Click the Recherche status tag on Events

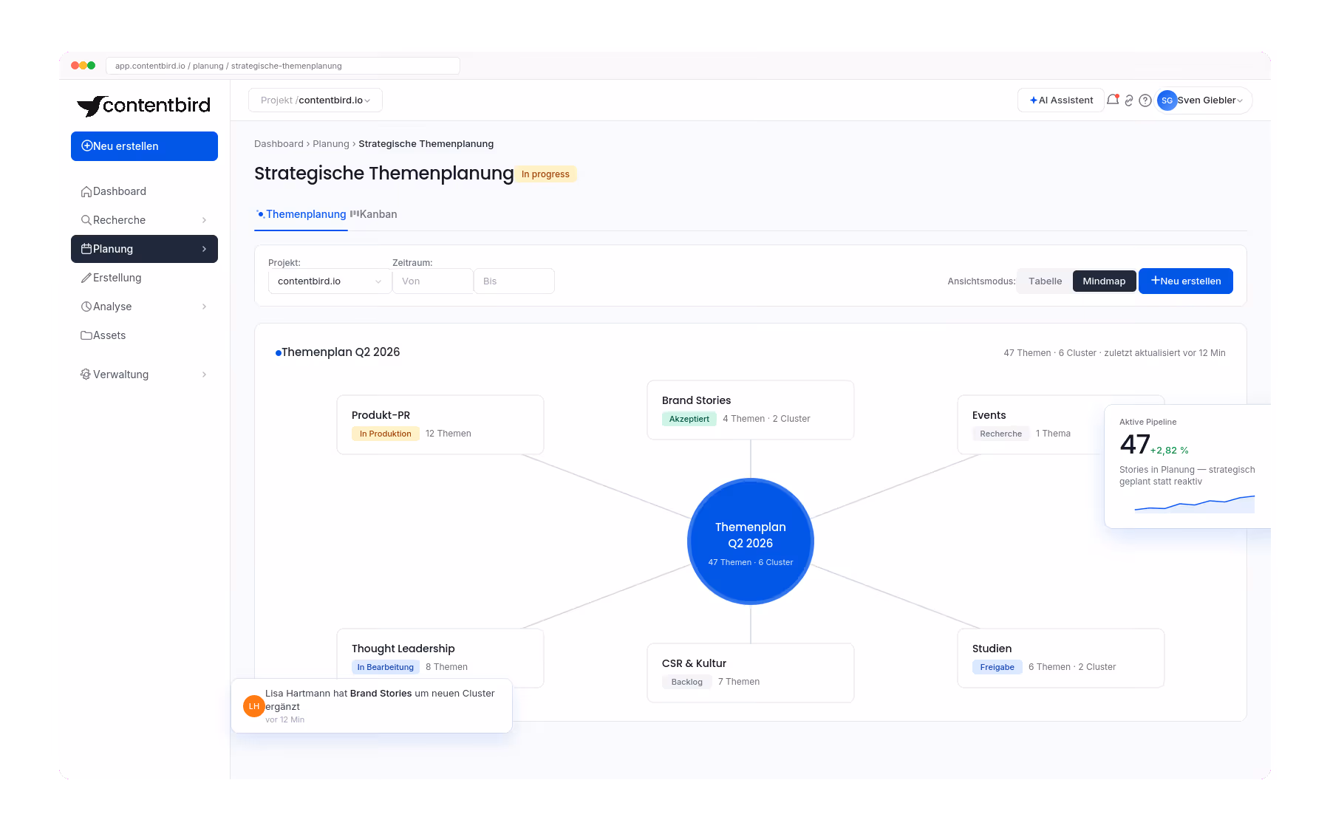click(1001, 434)
